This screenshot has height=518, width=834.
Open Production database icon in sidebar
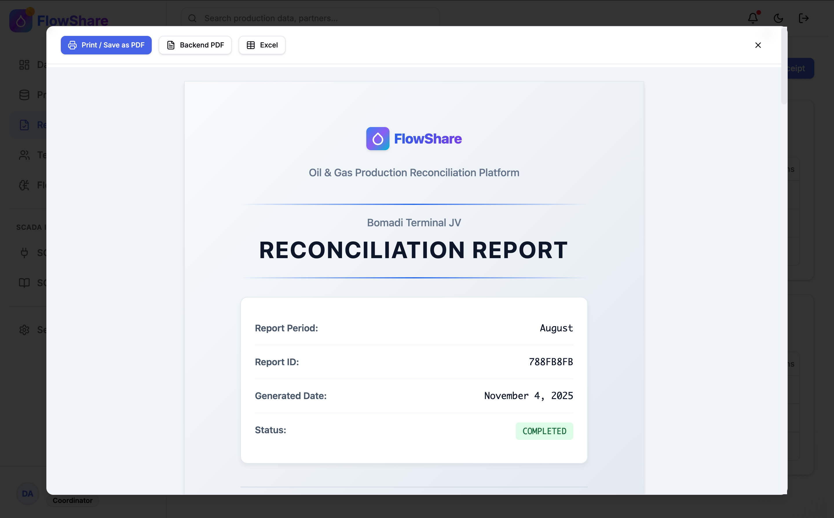[x=24, y=95]
